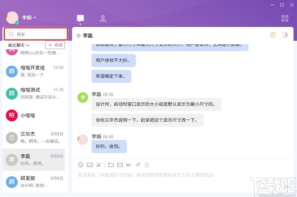Switch to the contacts tab icon
Screen dimensions: 297x197
(x=103, y=18)
